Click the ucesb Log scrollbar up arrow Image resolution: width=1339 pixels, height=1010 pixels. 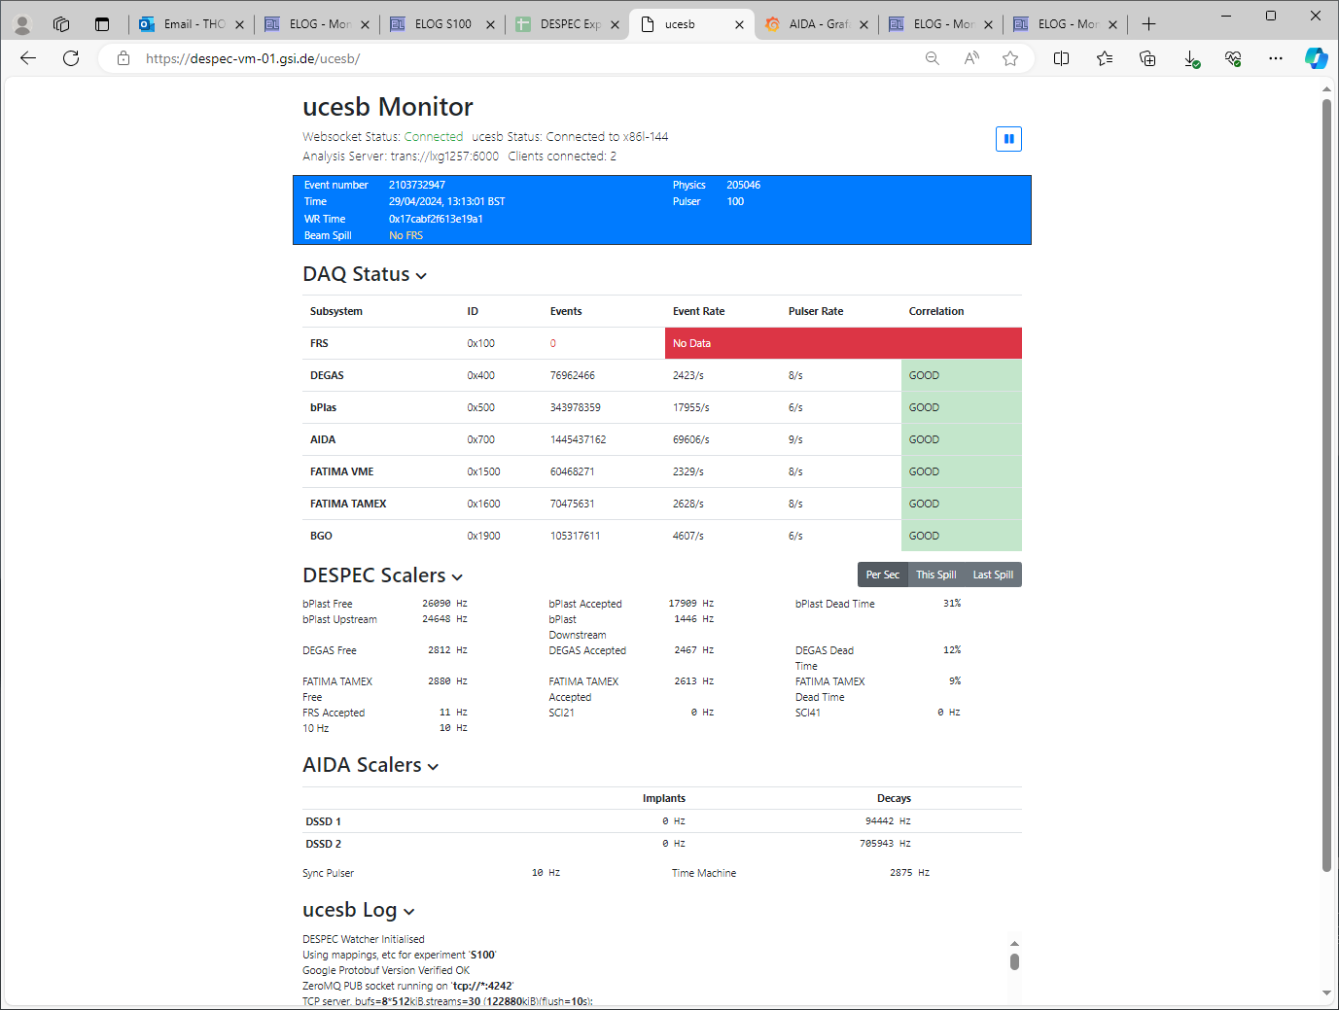click(1014, 943)
